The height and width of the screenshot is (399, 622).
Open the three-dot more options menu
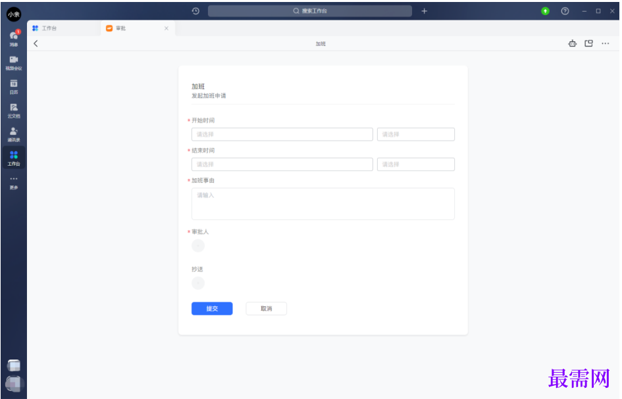coord(606,43)
